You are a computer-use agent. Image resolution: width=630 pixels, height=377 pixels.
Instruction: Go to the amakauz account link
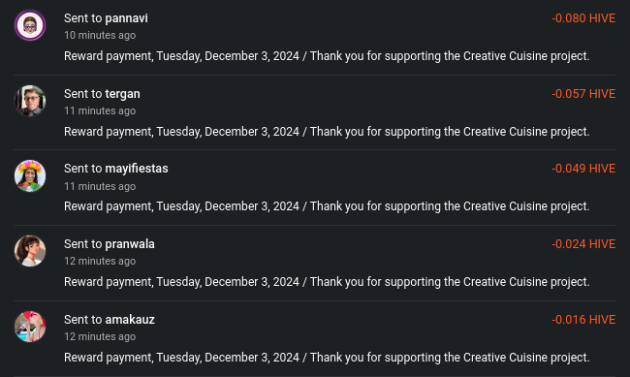pyautogui.click(x=130, y=320)
